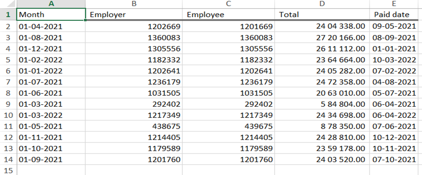Click Employee cell 439675
The width and height of the screenshot is (422, 175).
click(229, 126)
